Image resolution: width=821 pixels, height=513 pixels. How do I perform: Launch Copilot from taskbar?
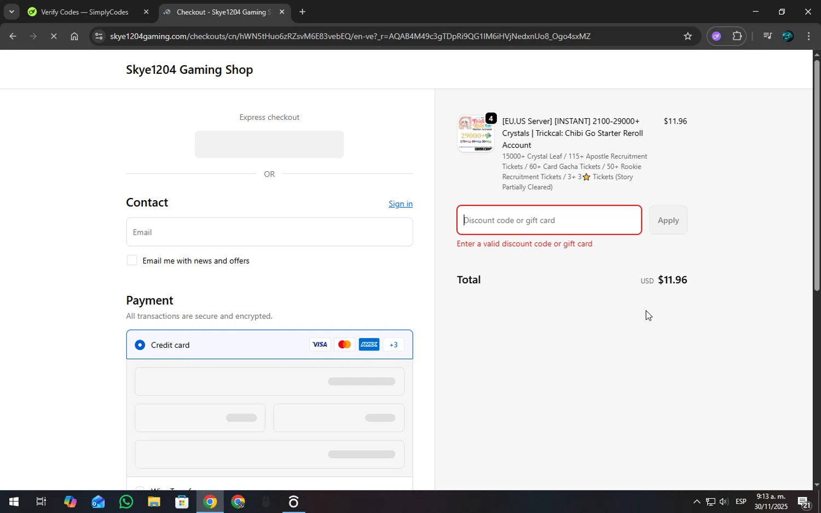click(x=70, y=502)
